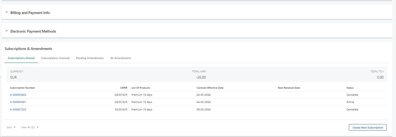The width and height of the screenshot is (396, 137).
Task: Click the Contract Effective Date column header
Action: tap(210, 88)
